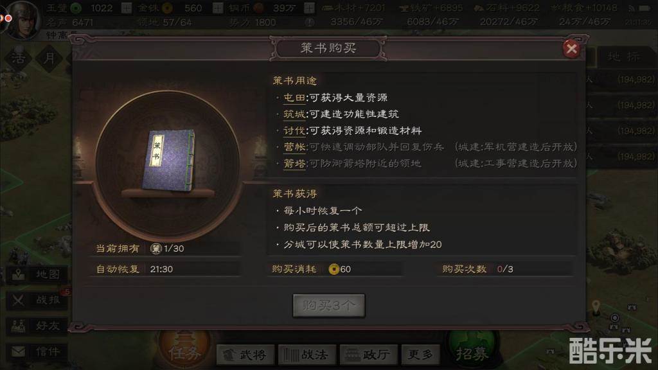This screenshot has width=658, height=370.
Task: Select the 讨伐 usage link
Action: click(x=294, y=131)
